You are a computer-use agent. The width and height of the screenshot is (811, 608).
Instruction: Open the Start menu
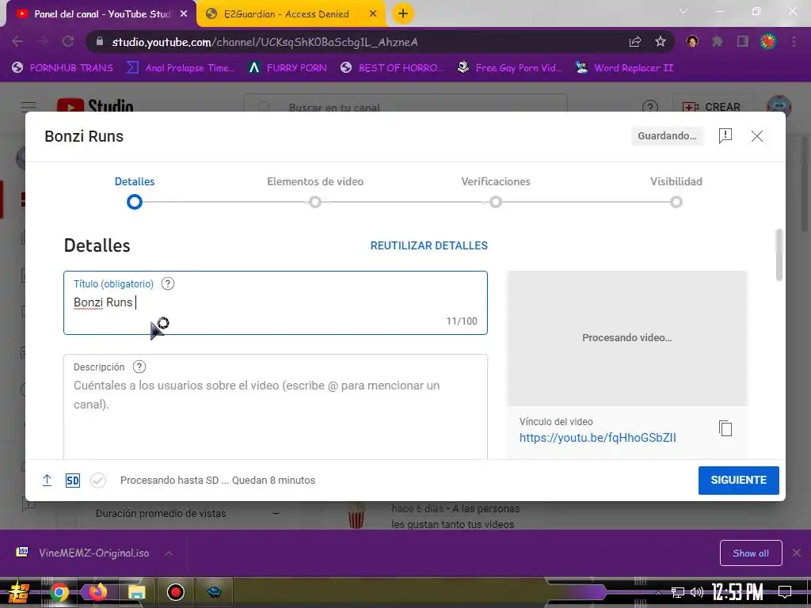tap(19, 592)
